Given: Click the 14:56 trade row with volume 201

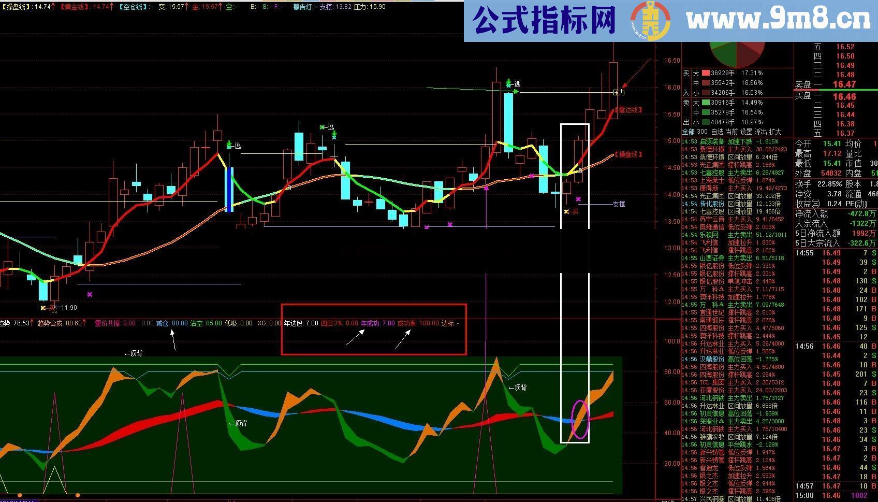Looking at the screenshot, I should pyautogui.click(x=836, y=374).
